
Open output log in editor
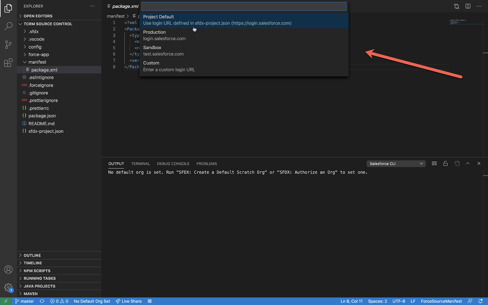pyautogui.click(x=457, y=163)
